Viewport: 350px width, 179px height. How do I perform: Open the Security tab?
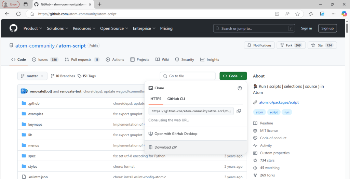pos(185,60)
